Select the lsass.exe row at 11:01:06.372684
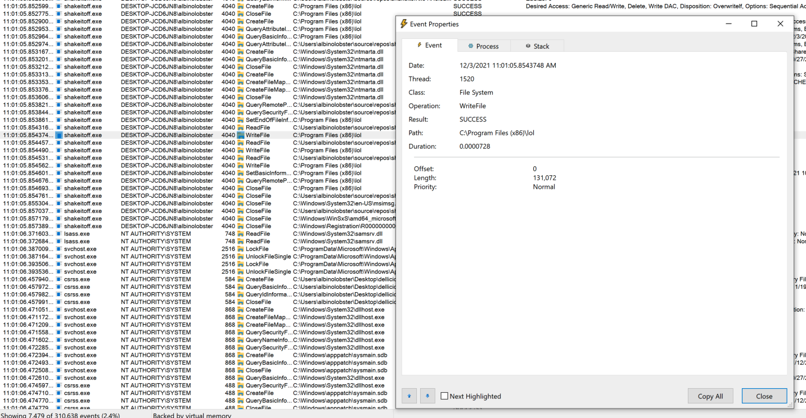Viewport: 806px width, 418px height. 198,242
